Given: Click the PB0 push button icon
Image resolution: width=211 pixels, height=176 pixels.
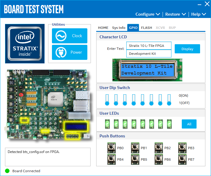Looking at the screenshot, I should (112, 148).
